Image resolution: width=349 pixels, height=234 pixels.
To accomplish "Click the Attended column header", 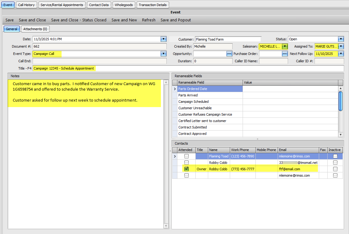I will [186, 150].
